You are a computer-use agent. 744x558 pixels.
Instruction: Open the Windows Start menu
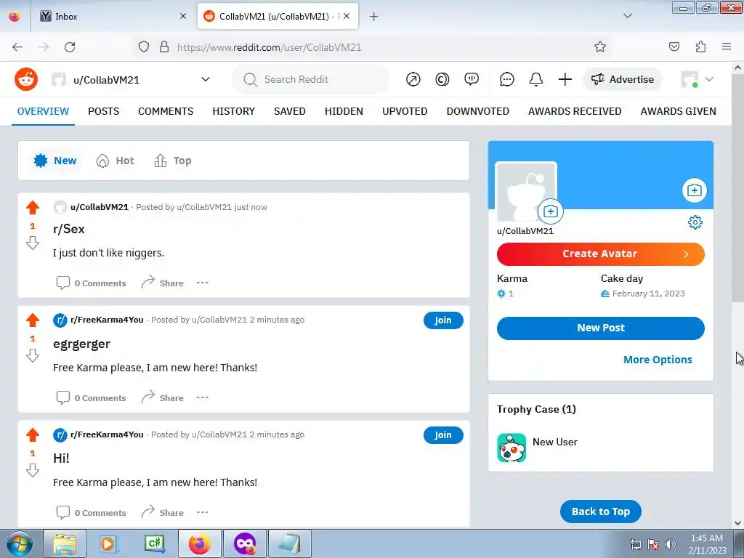tap(19, 543)
